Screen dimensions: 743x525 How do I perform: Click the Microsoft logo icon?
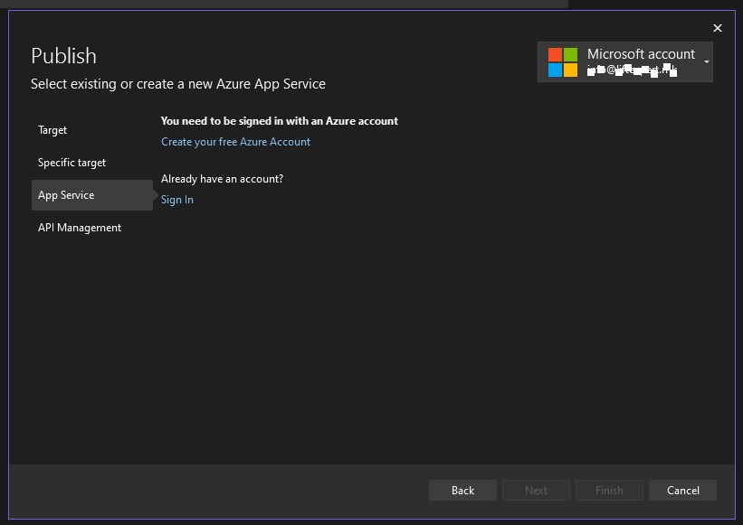(x=563, y=62)
